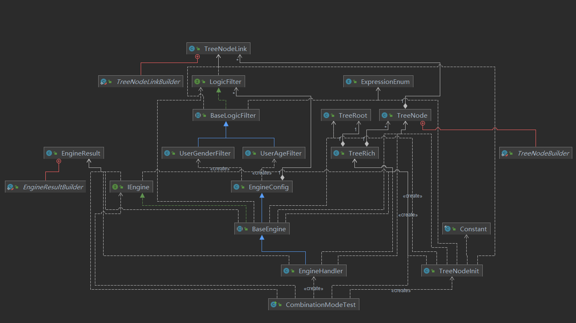
Task: Click the TreeNodeInit class icon
Action: point(426,271)
